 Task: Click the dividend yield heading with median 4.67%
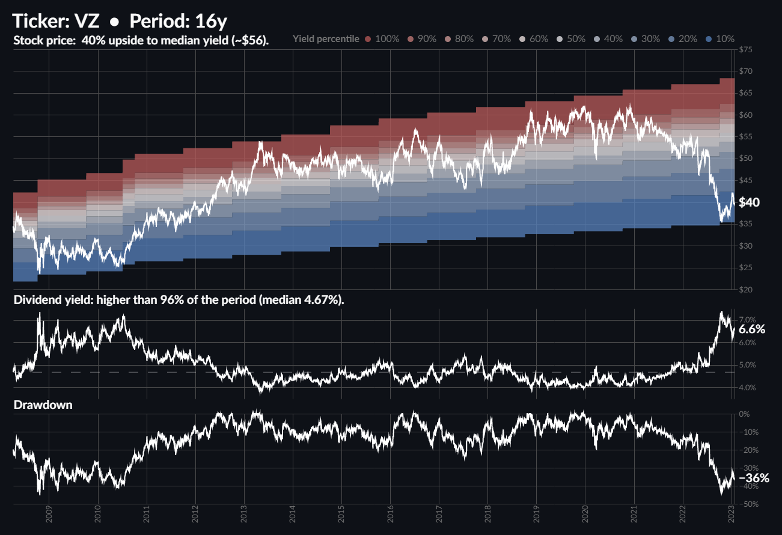179,300
